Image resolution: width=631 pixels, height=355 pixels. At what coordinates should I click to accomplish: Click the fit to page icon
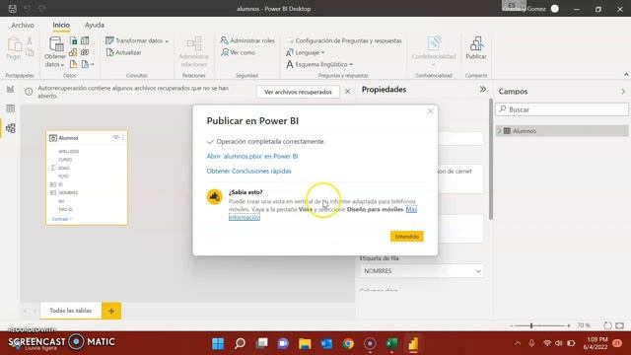(620, 325)
